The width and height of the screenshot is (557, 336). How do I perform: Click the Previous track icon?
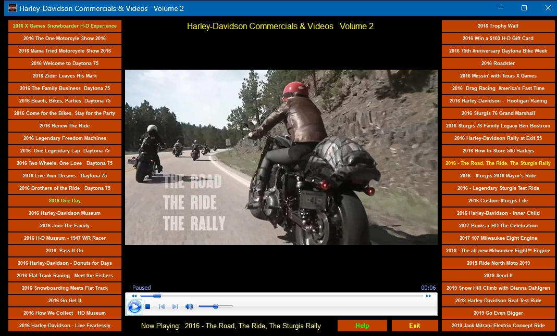point(162,306)
